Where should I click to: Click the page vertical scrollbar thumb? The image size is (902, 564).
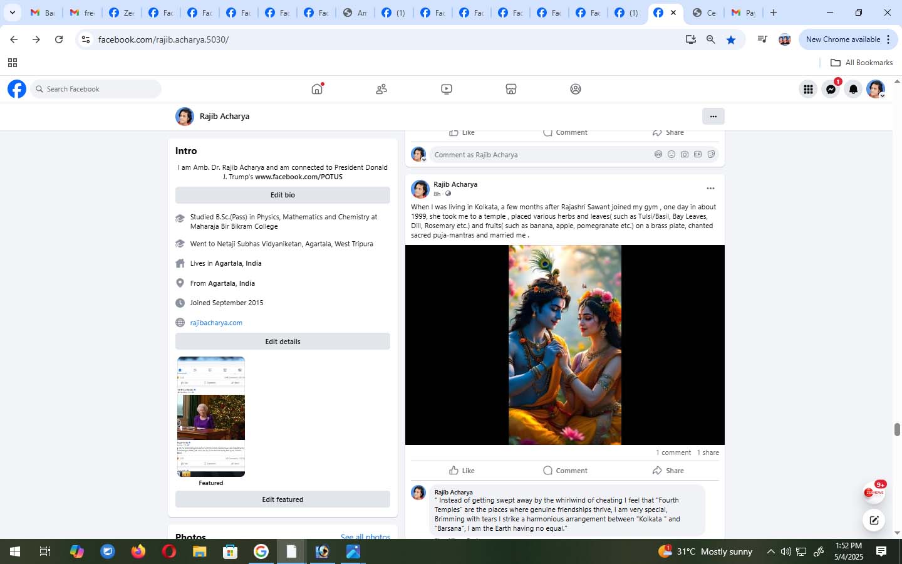tap(897, 429)
